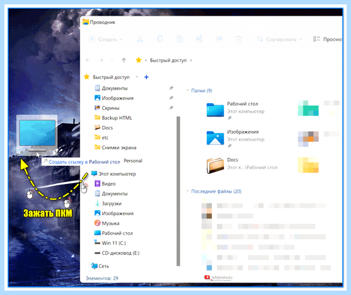Screen dimensions: 351x295
Task: Select the Рабочий стол folder tile
Action: pos(235,110)
